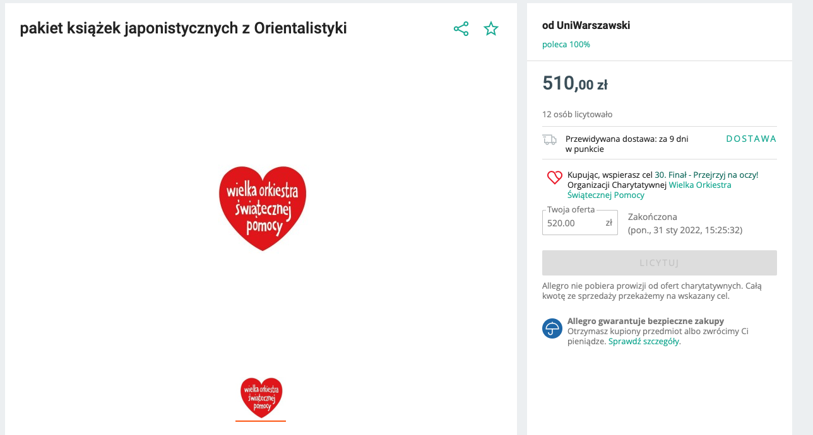Click the "Twoja oferta" bid input field
This screenshot has height=435, width=813.
tap(573, 223)
